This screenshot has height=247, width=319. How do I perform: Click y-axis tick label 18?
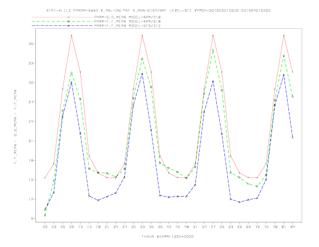click(x=31, y=160)
